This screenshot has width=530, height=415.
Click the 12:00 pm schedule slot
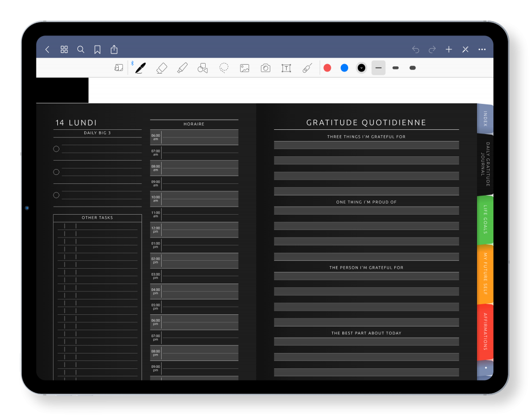pyautogui.click(x=194, y=230)
